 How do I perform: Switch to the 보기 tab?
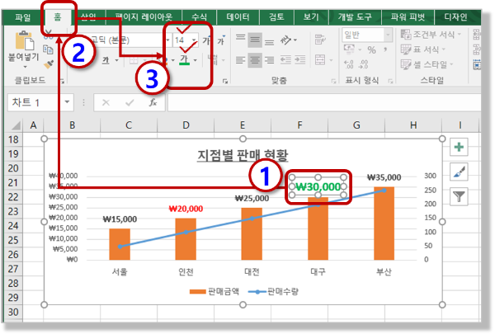pos(311,17)
